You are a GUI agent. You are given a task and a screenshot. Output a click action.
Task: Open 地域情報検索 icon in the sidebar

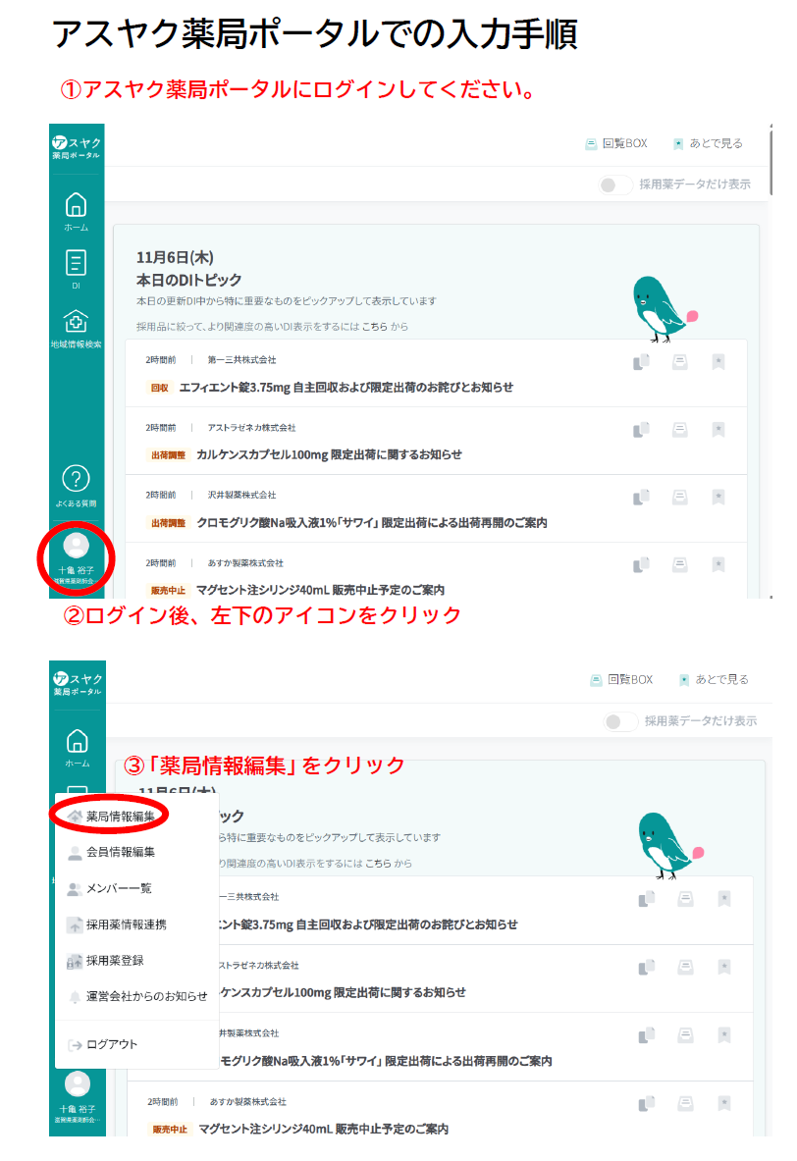76,322
